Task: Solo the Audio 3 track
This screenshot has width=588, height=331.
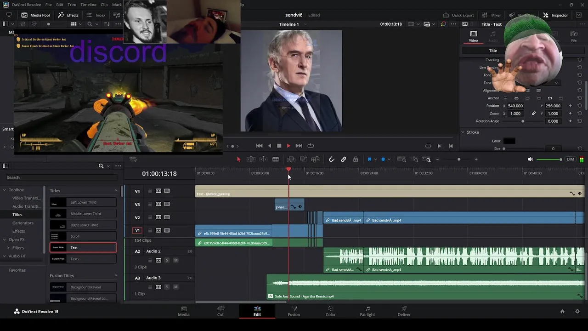Action: (x=167, y=287)
